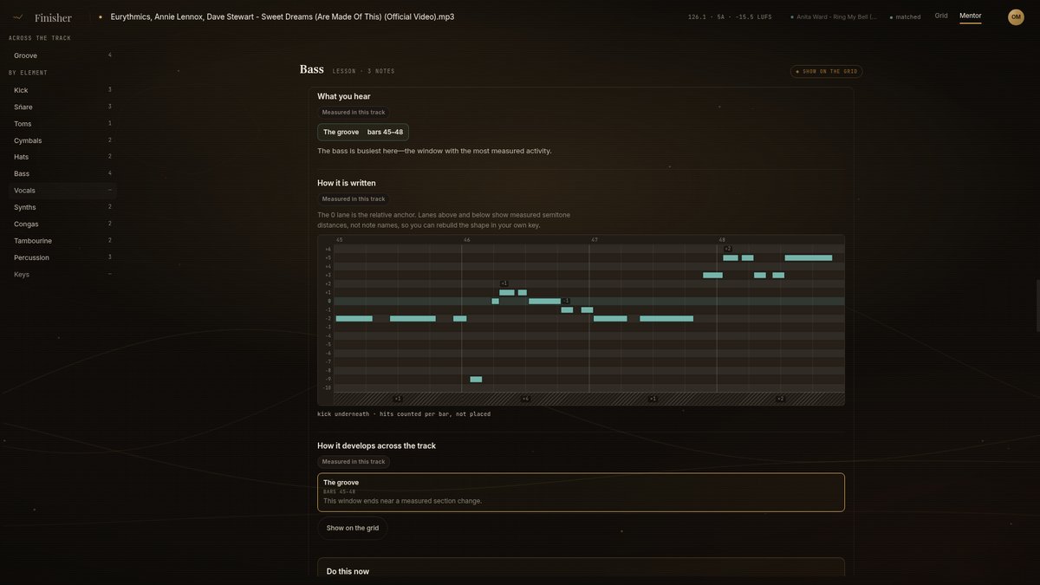Click Show on the grid below groove card

[353, 528]
